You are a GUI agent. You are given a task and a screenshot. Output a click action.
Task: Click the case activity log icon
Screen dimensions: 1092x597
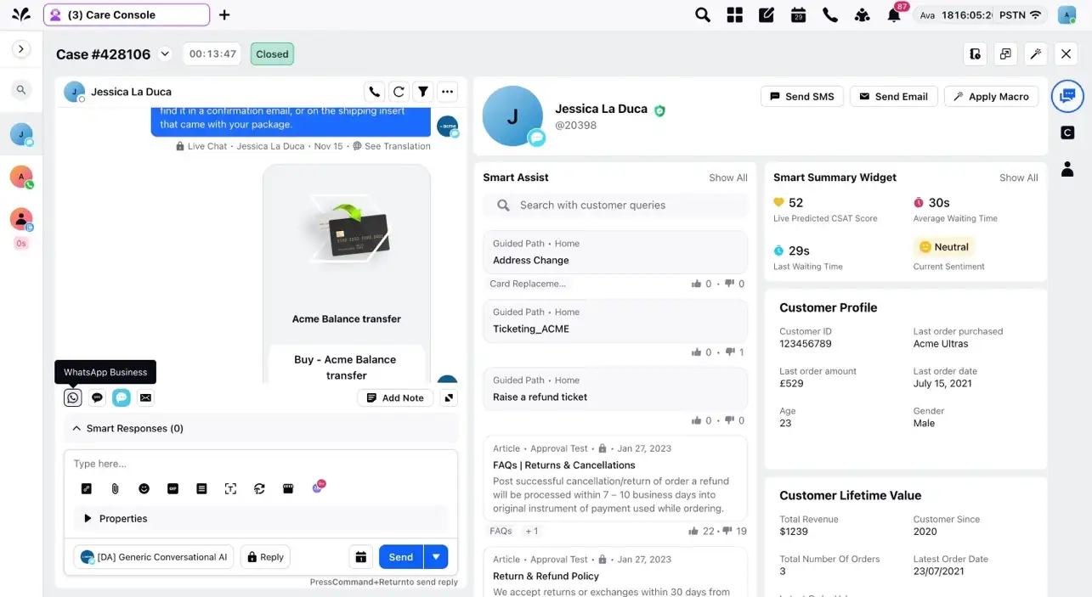click(x=975, y=54)
